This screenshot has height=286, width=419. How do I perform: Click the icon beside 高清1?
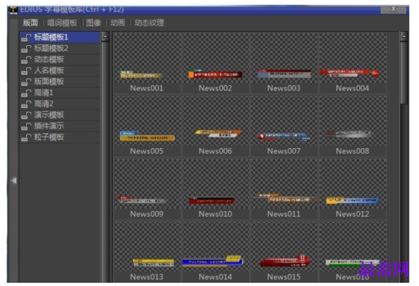(x=26, y=93)
